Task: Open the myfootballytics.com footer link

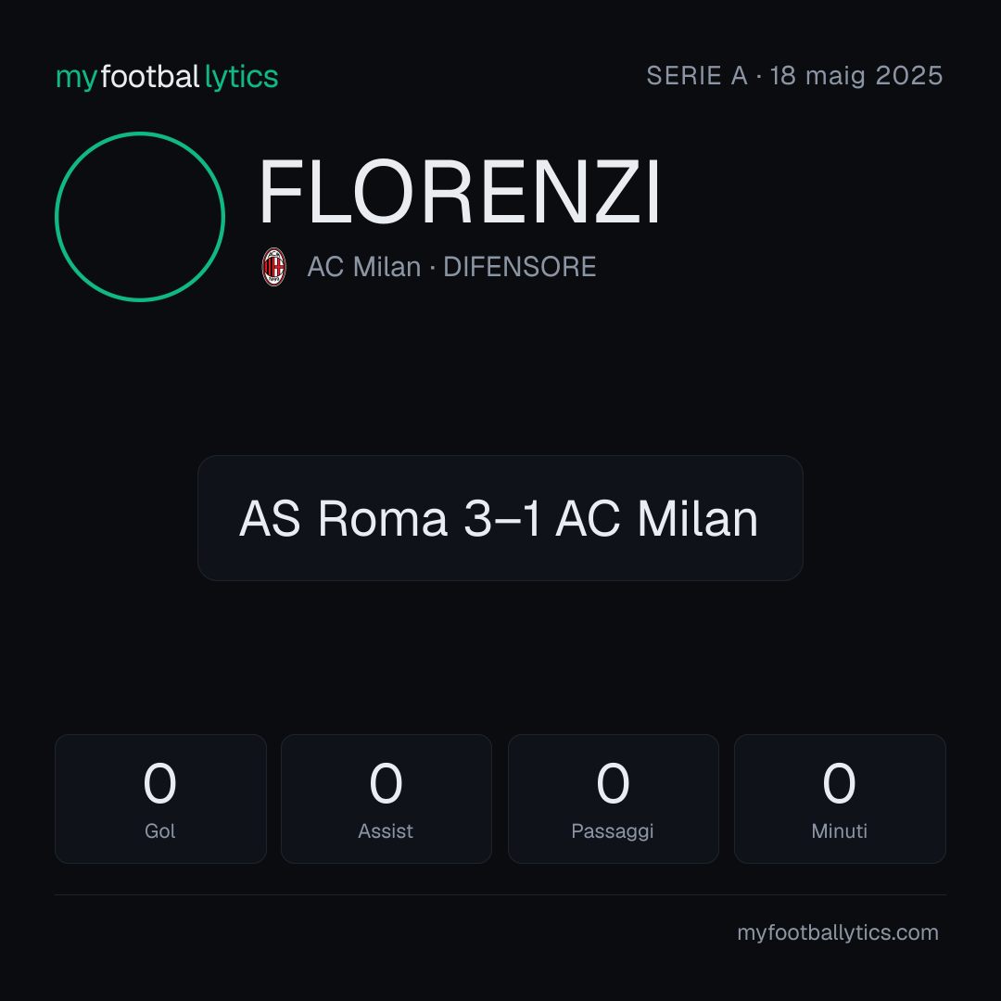Action: 838,932
